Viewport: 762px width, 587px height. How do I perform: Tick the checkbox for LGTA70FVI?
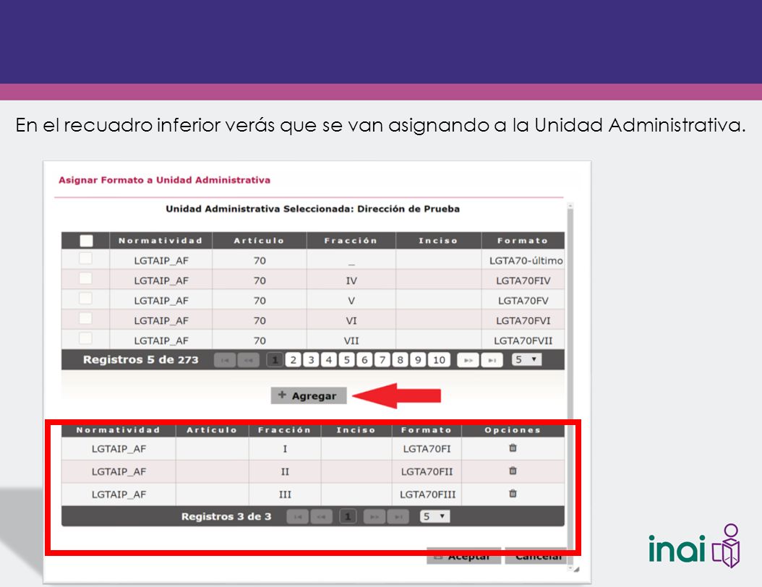pos(85,318)
